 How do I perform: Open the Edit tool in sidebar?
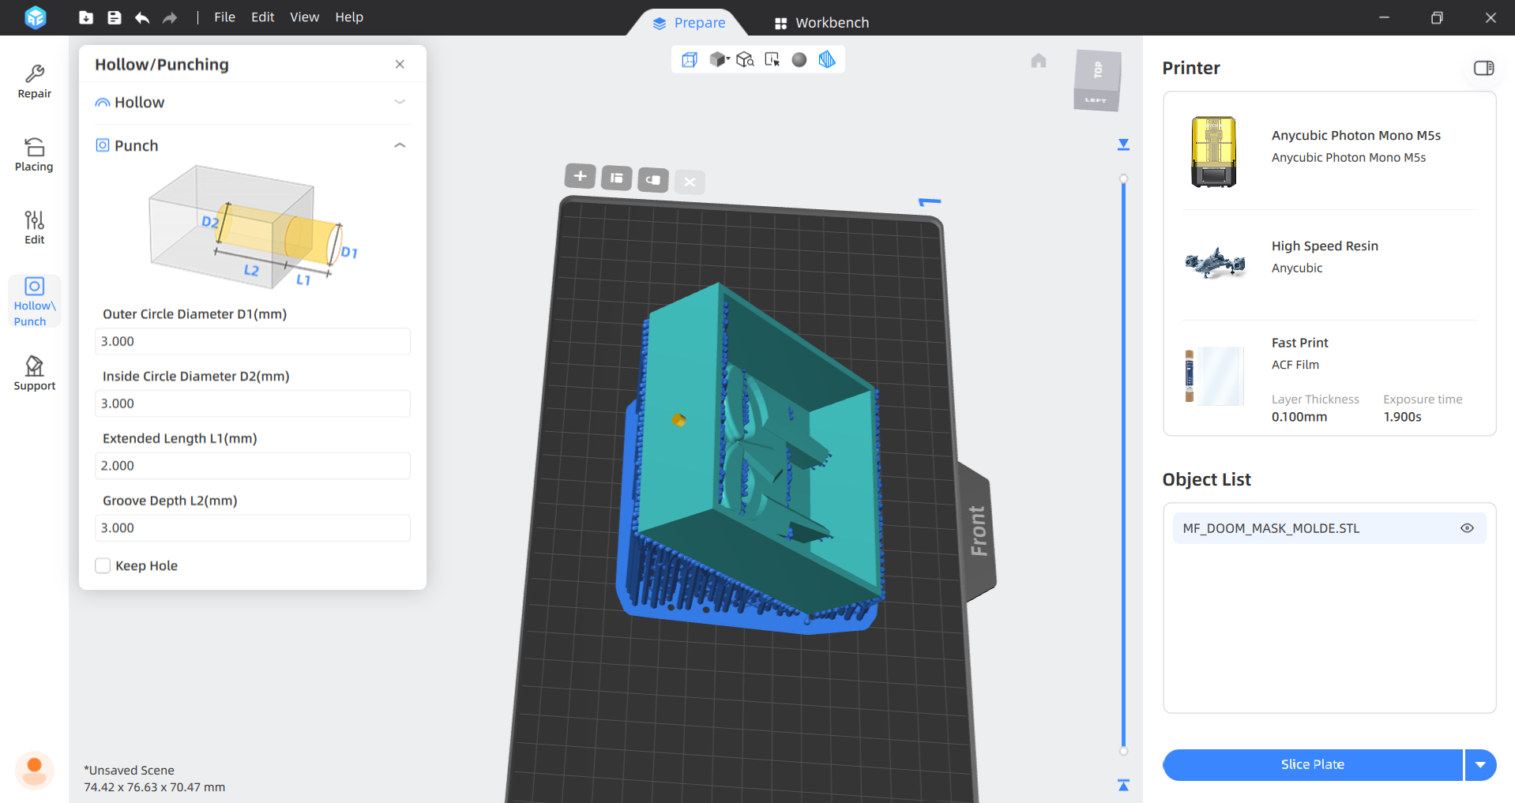point(34,228)
